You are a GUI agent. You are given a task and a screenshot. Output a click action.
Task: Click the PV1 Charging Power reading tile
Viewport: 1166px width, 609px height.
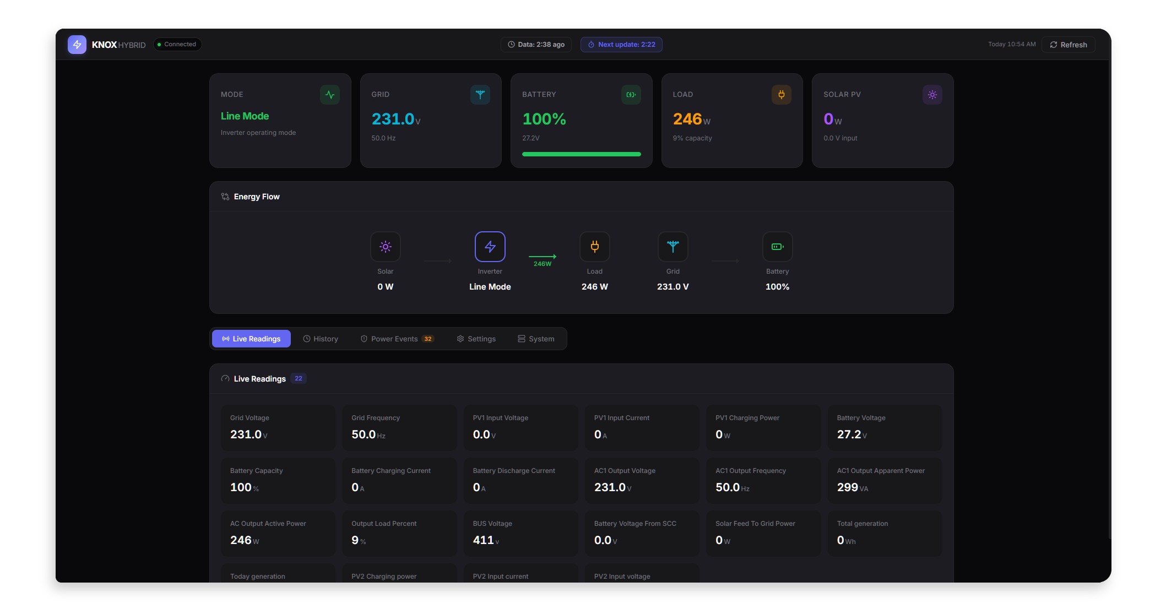763,428
